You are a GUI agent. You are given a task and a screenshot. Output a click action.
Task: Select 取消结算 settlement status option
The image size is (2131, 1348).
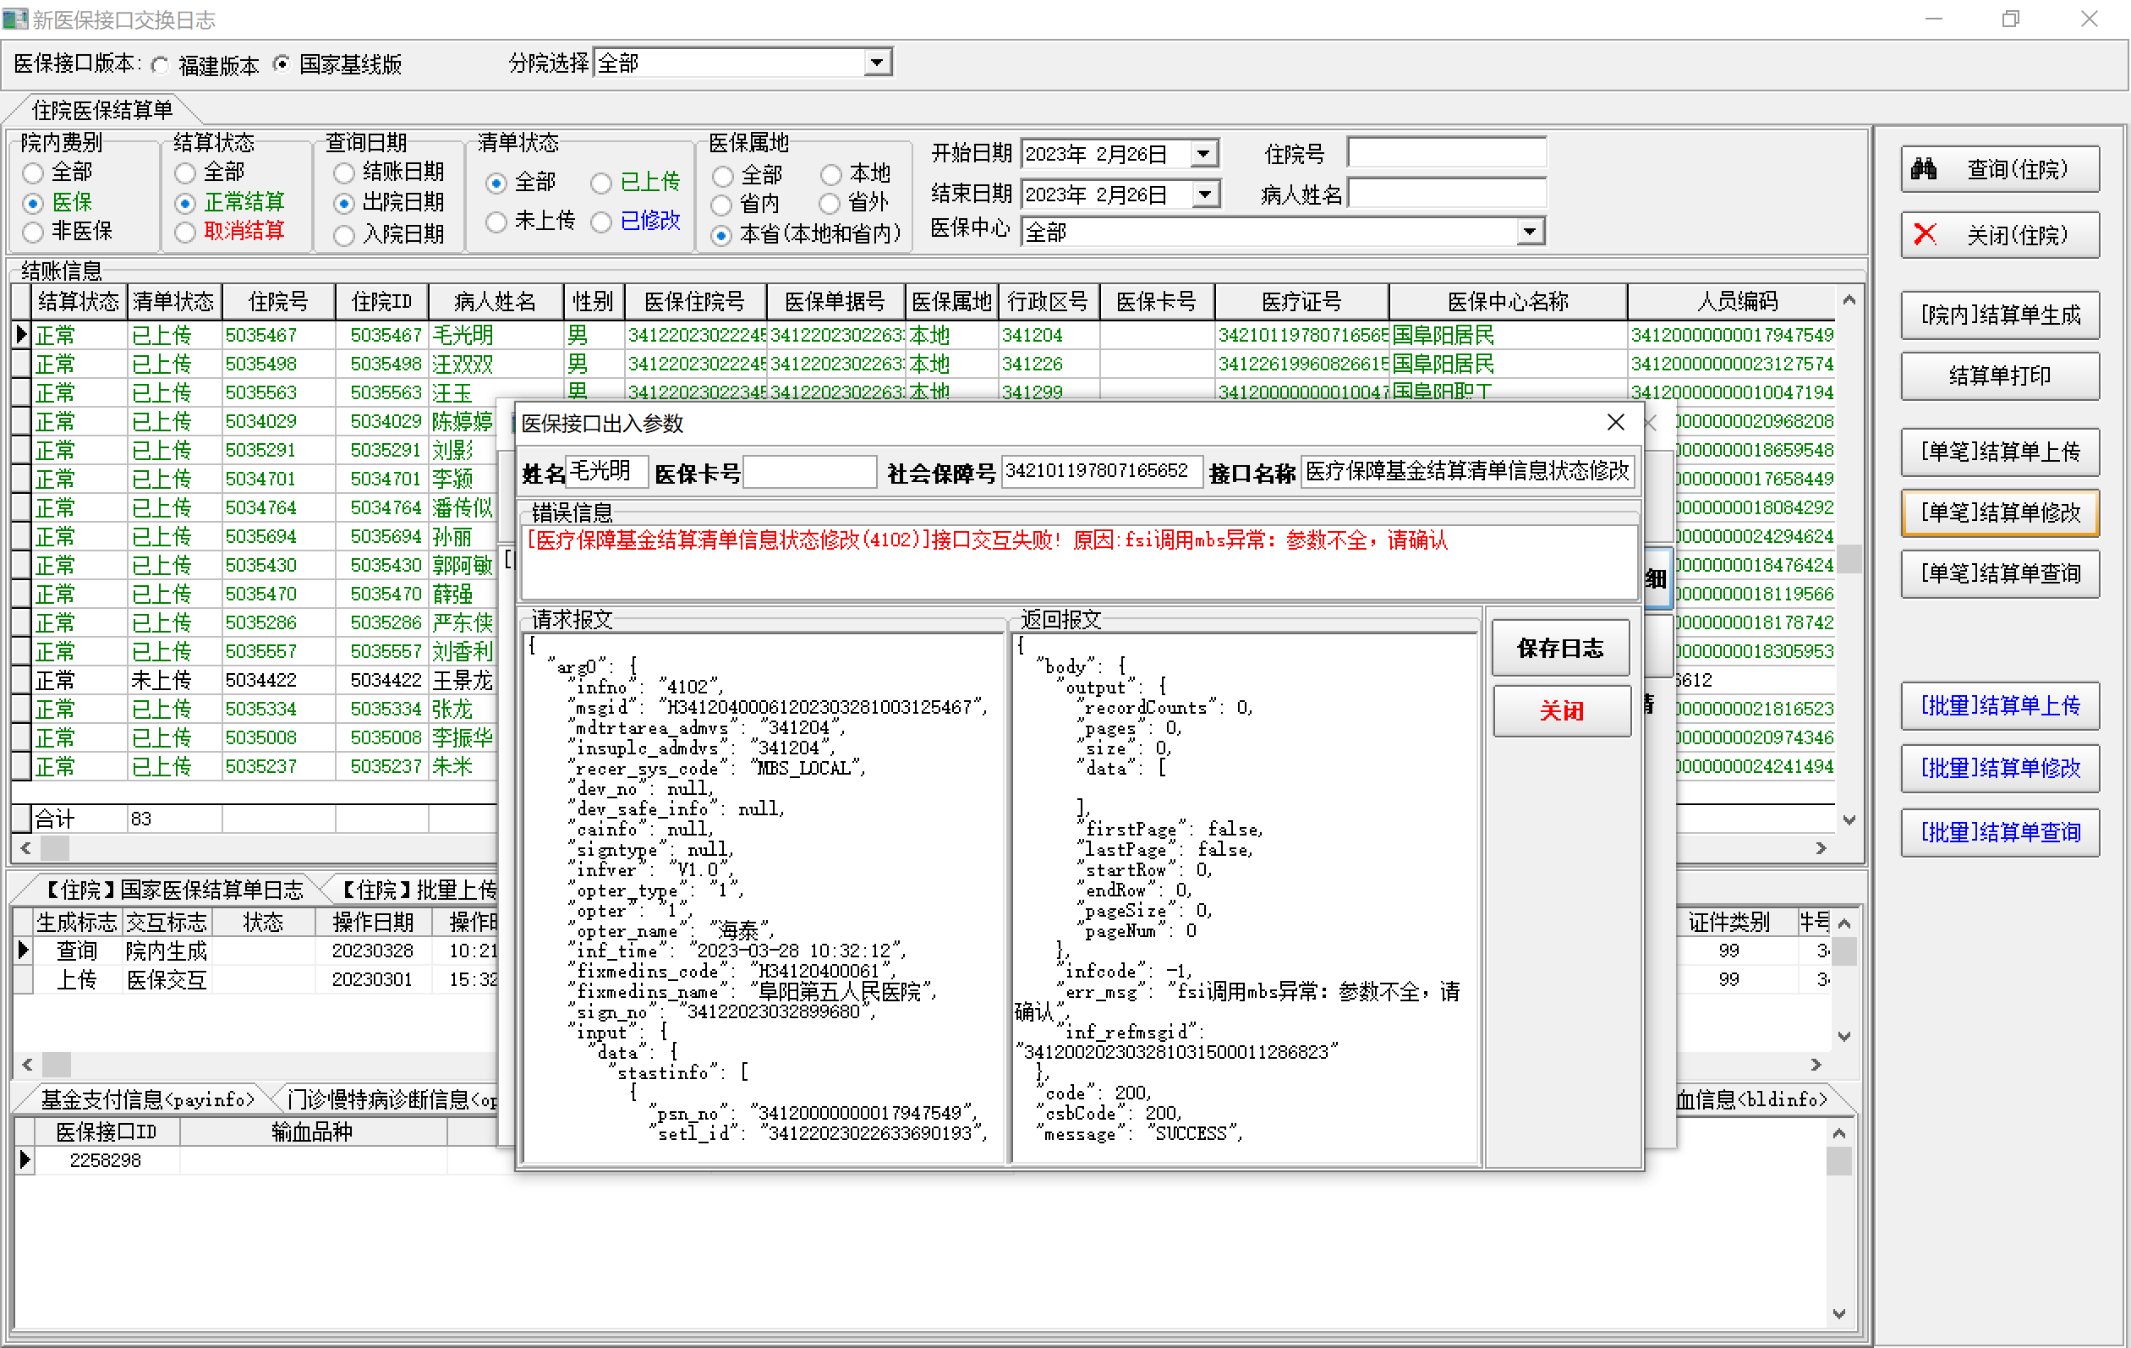(185, 232)
